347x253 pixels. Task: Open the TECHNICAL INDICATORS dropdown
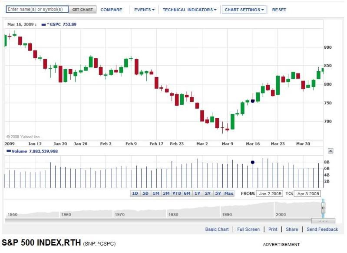pyautogui.click(x=189, y=10)
